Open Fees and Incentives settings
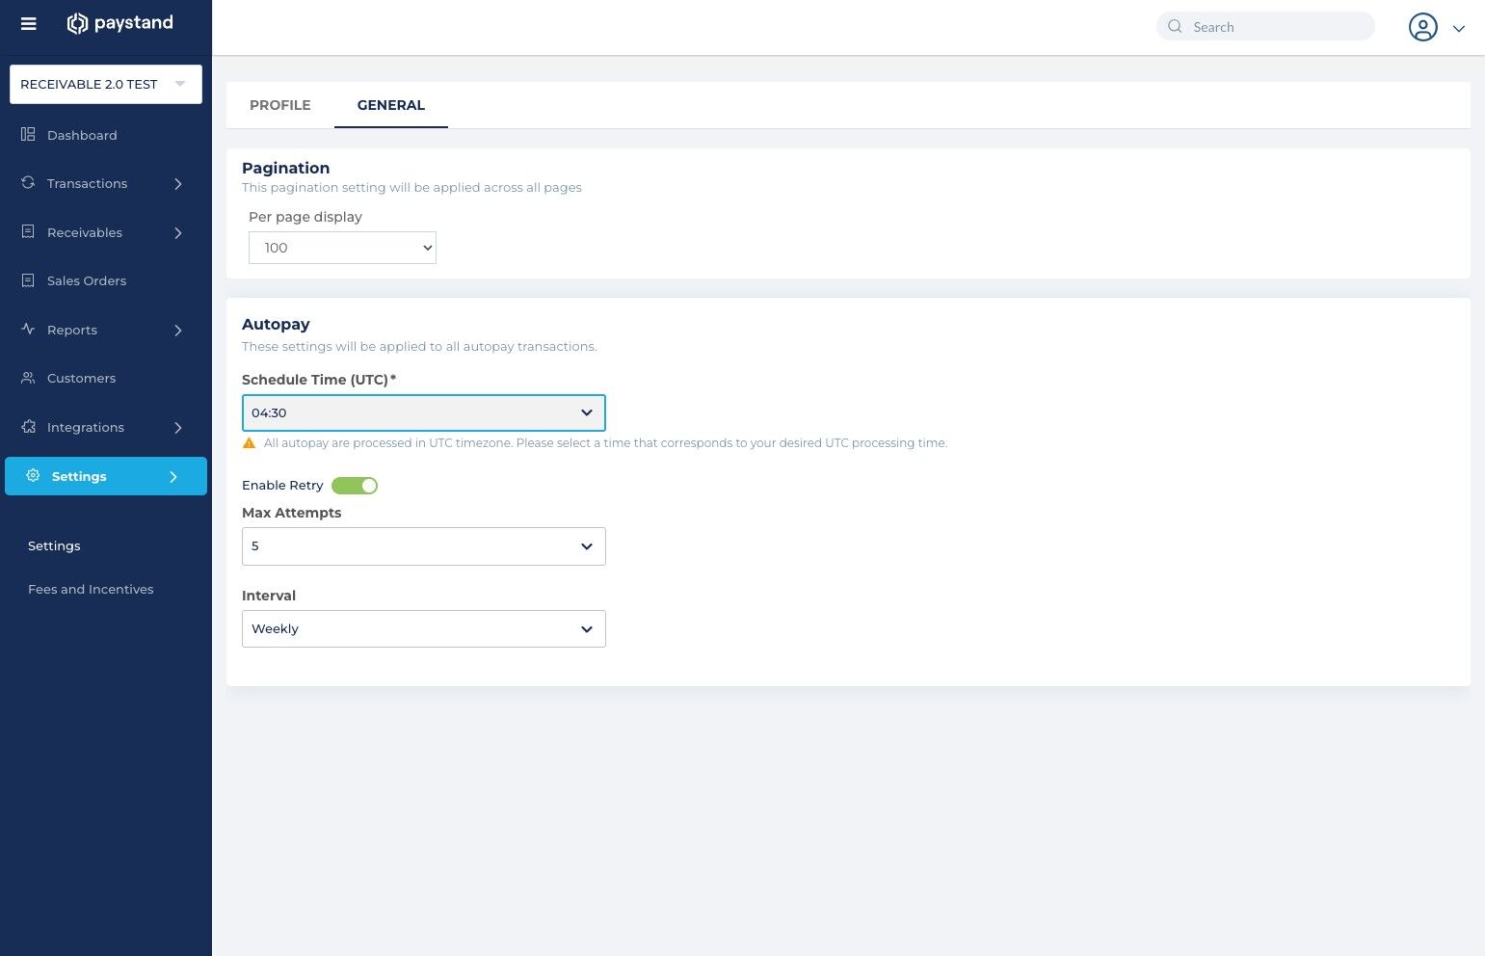 coord(91,589)
